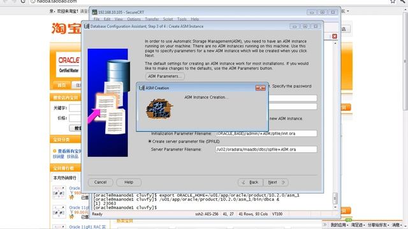Screen dimensions: 408x229
Task: Open the File menu in SecureCRT
Action: pos(96,19)
